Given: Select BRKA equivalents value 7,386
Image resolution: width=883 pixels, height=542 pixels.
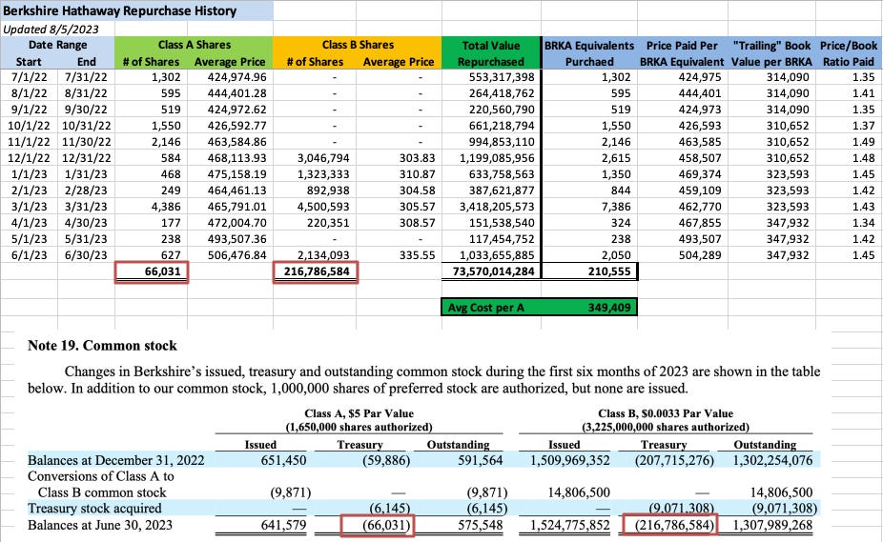Looking at the screenshot, I should (x=615, y=207).
